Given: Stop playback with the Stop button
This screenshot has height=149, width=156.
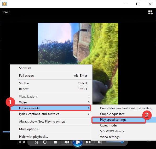Looking at the screenshot, I should [55, 142].
